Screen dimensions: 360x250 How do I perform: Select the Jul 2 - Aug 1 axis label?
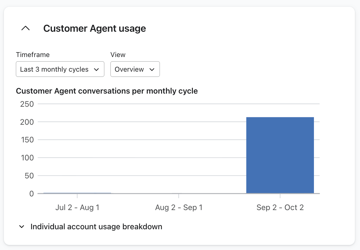coord(77,208)
